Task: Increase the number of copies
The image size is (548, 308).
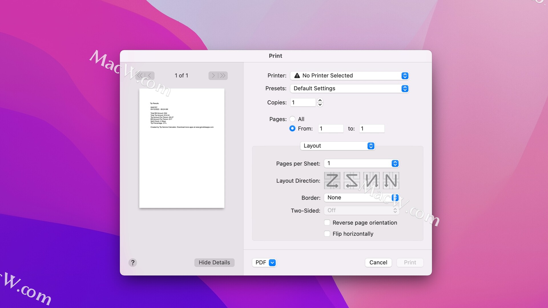Action: 320,100
